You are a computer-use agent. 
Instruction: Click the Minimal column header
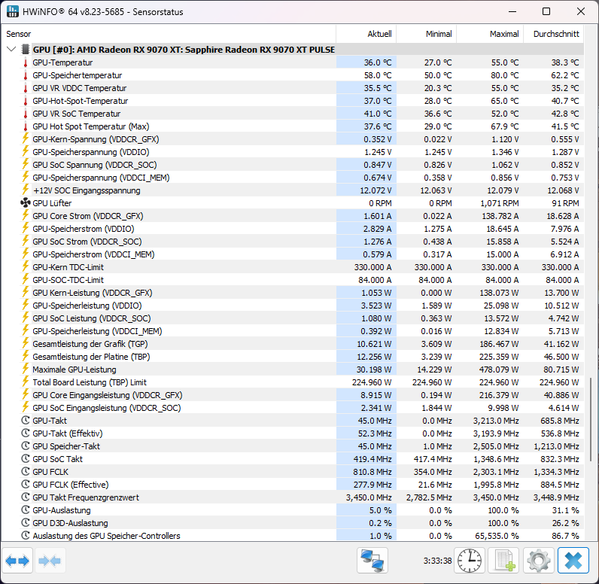pyautogui.click(x=427, y=34)
